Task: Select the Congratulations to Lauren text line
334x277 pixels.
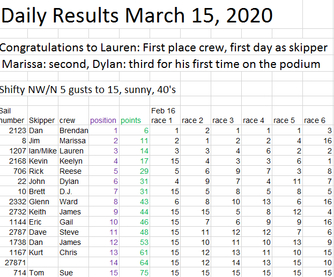Action: pos(164,48)
